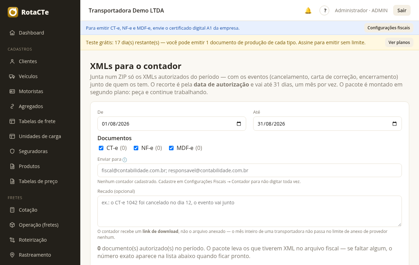Toggle the NF-e checkbox

point(136,148)
